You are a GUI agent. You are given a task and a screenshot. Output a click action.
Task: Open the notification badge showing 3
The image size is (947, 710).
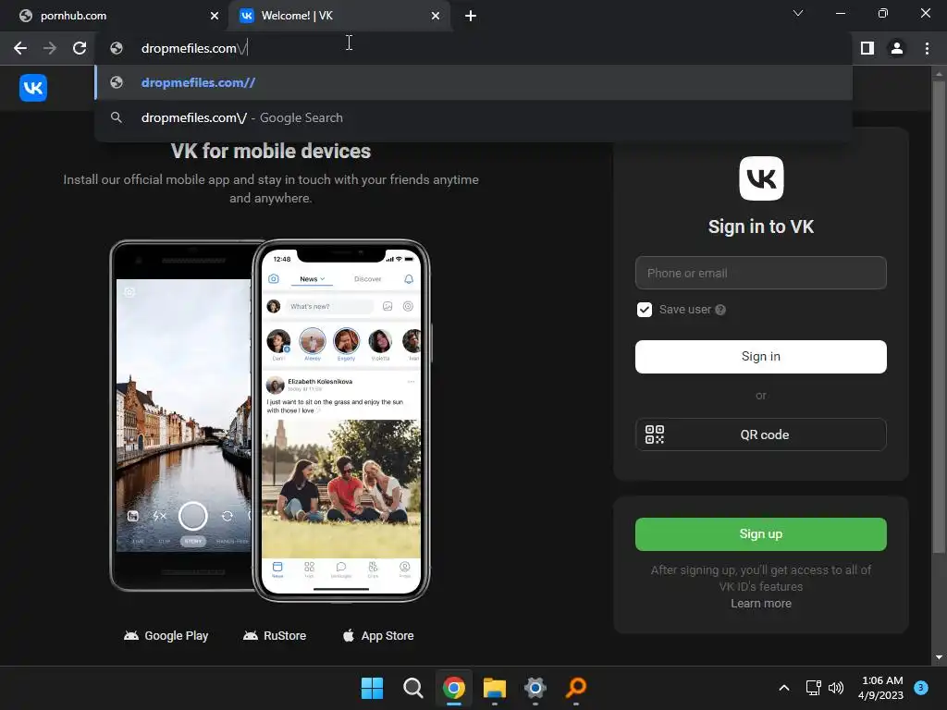(921, 688)
